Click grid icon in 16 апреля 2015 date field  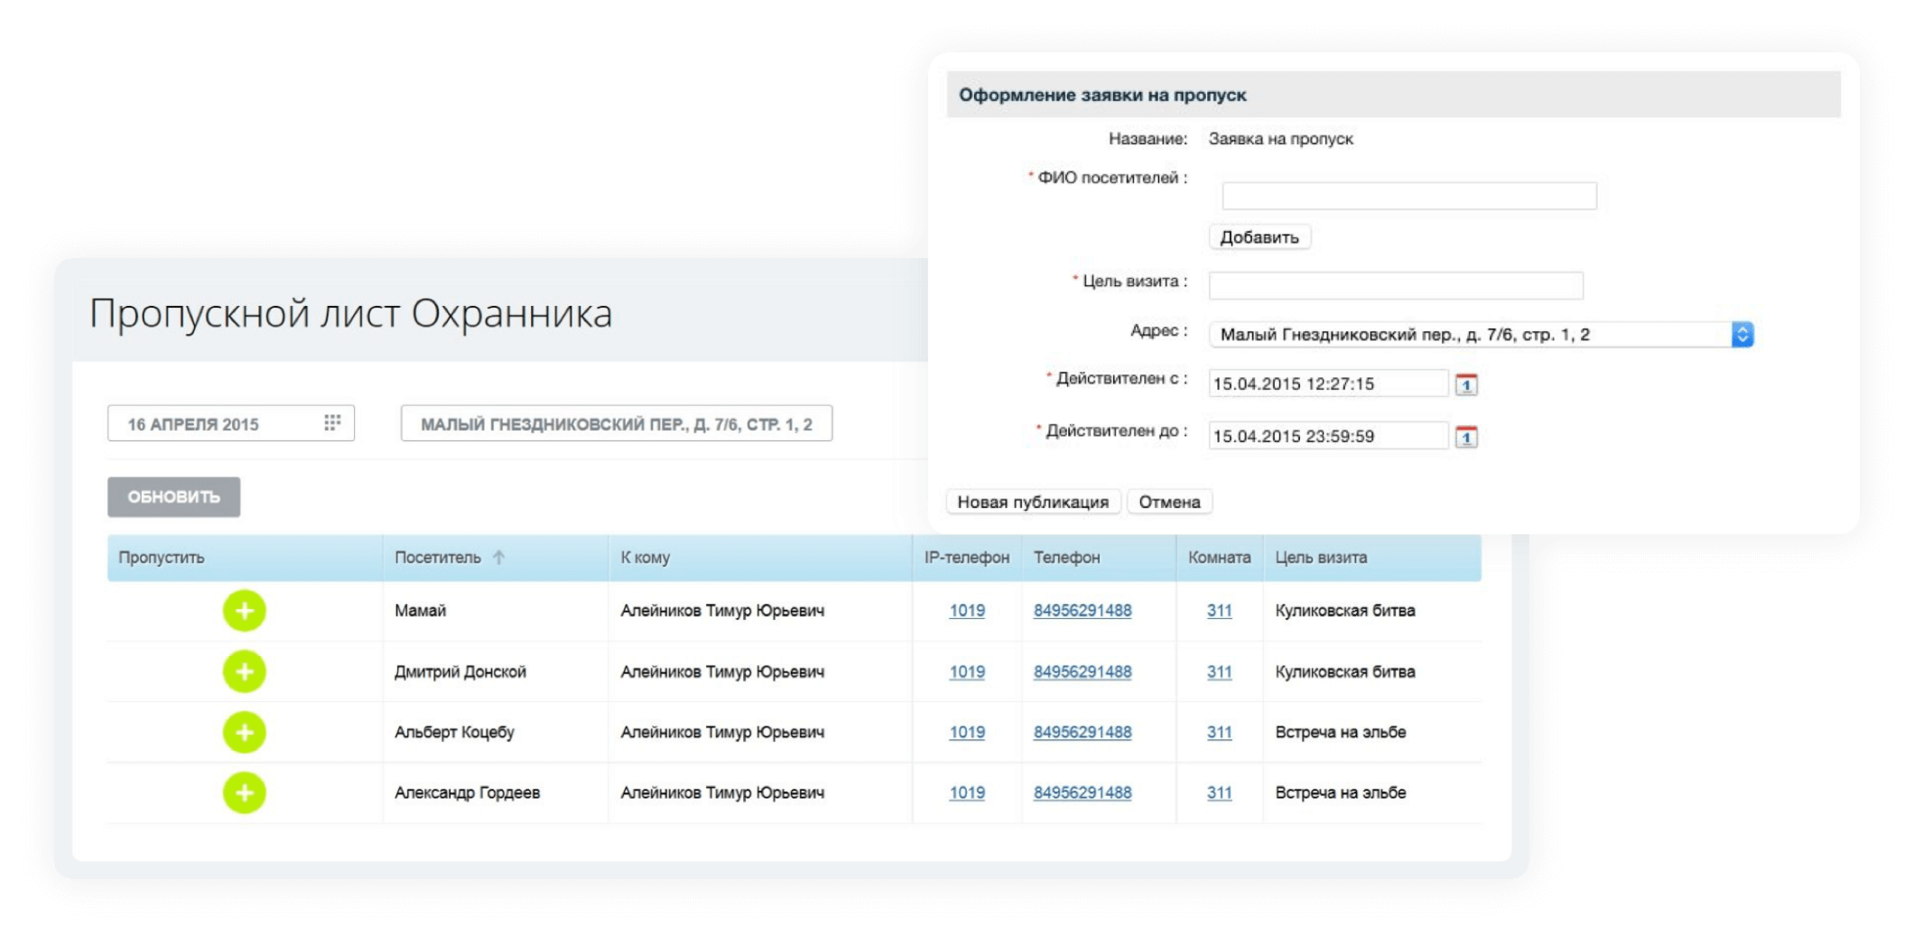tap(332, 423)
